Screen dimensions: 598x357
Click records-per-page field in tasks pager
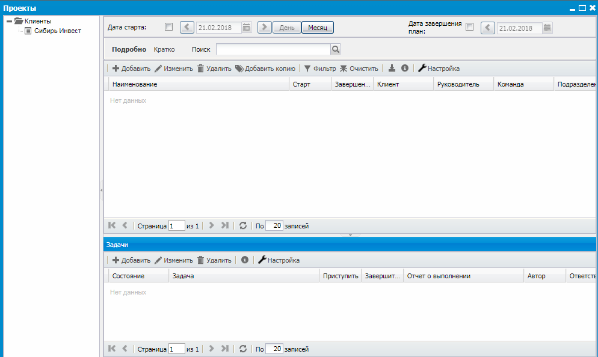[274, 349]
